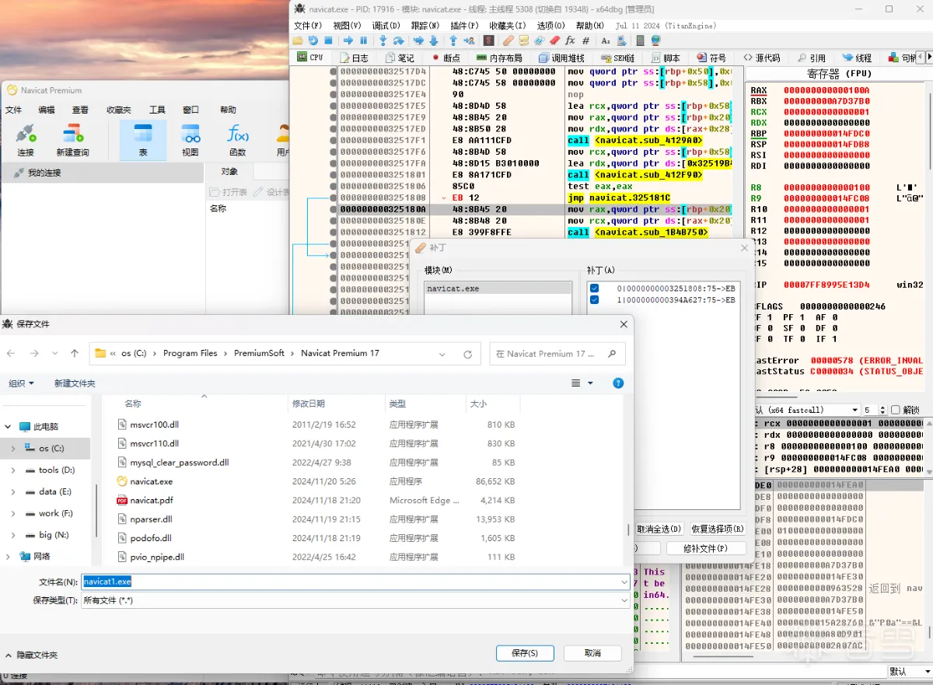This screenshot has width=933, height=685.
Task: Uncheck patch 1 at address 394A627
Action: (595, 299)
